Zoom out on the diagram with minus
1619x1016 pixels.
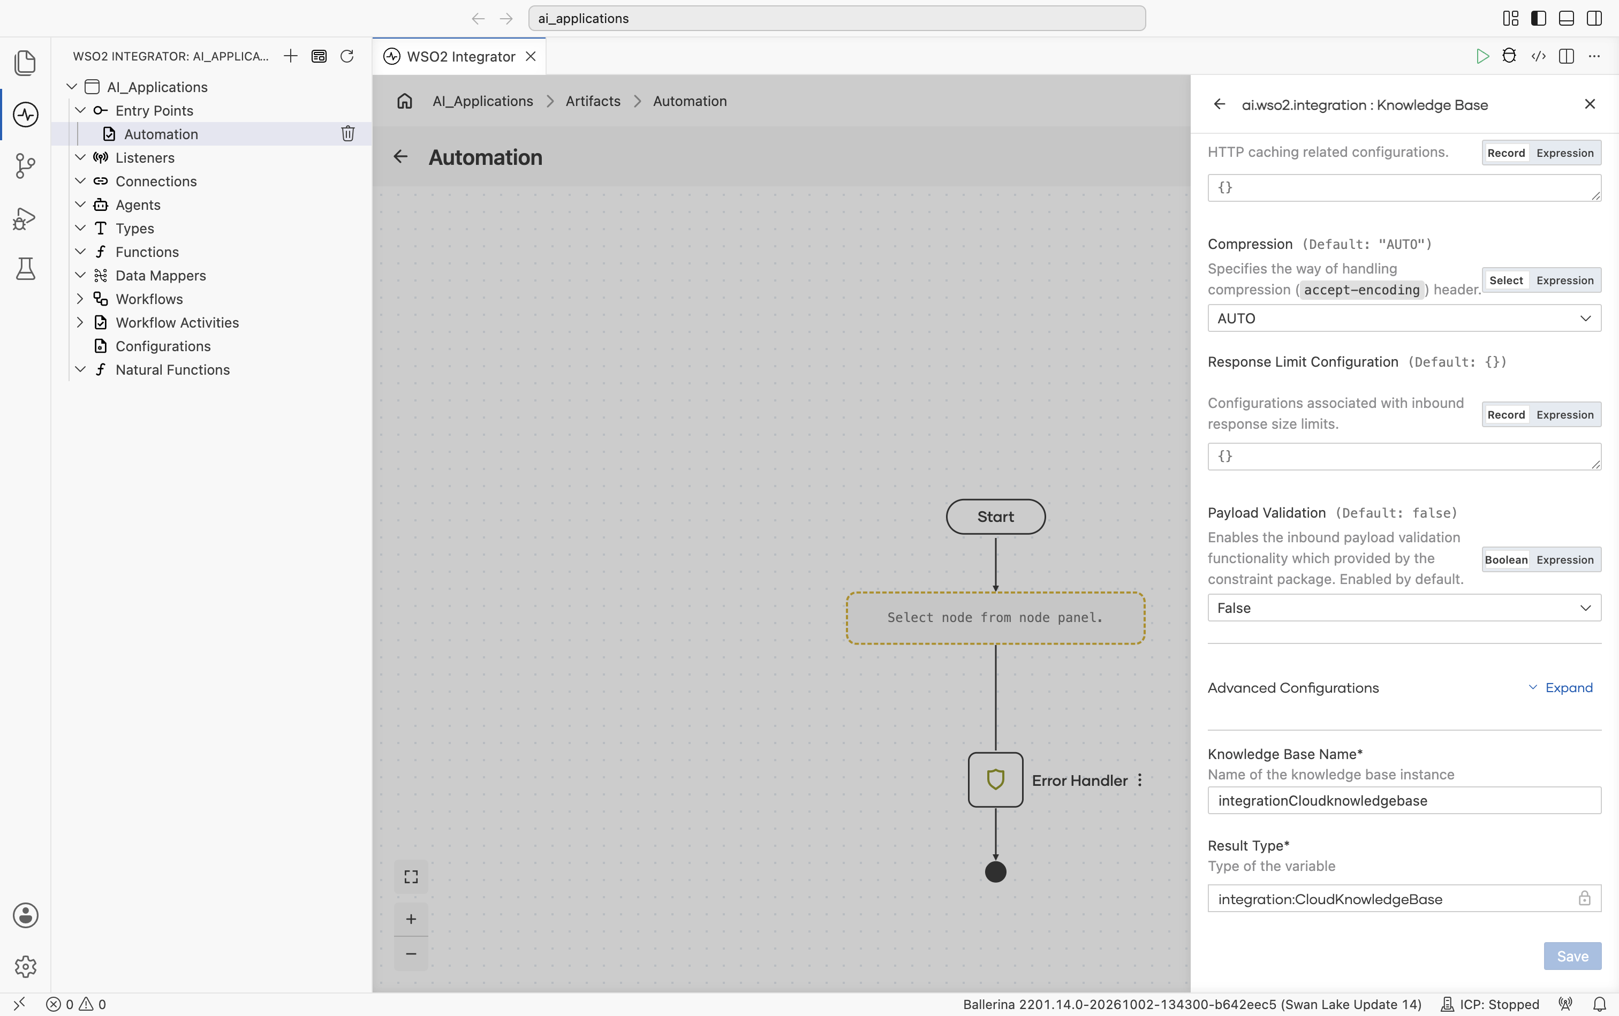click(411, 953)
